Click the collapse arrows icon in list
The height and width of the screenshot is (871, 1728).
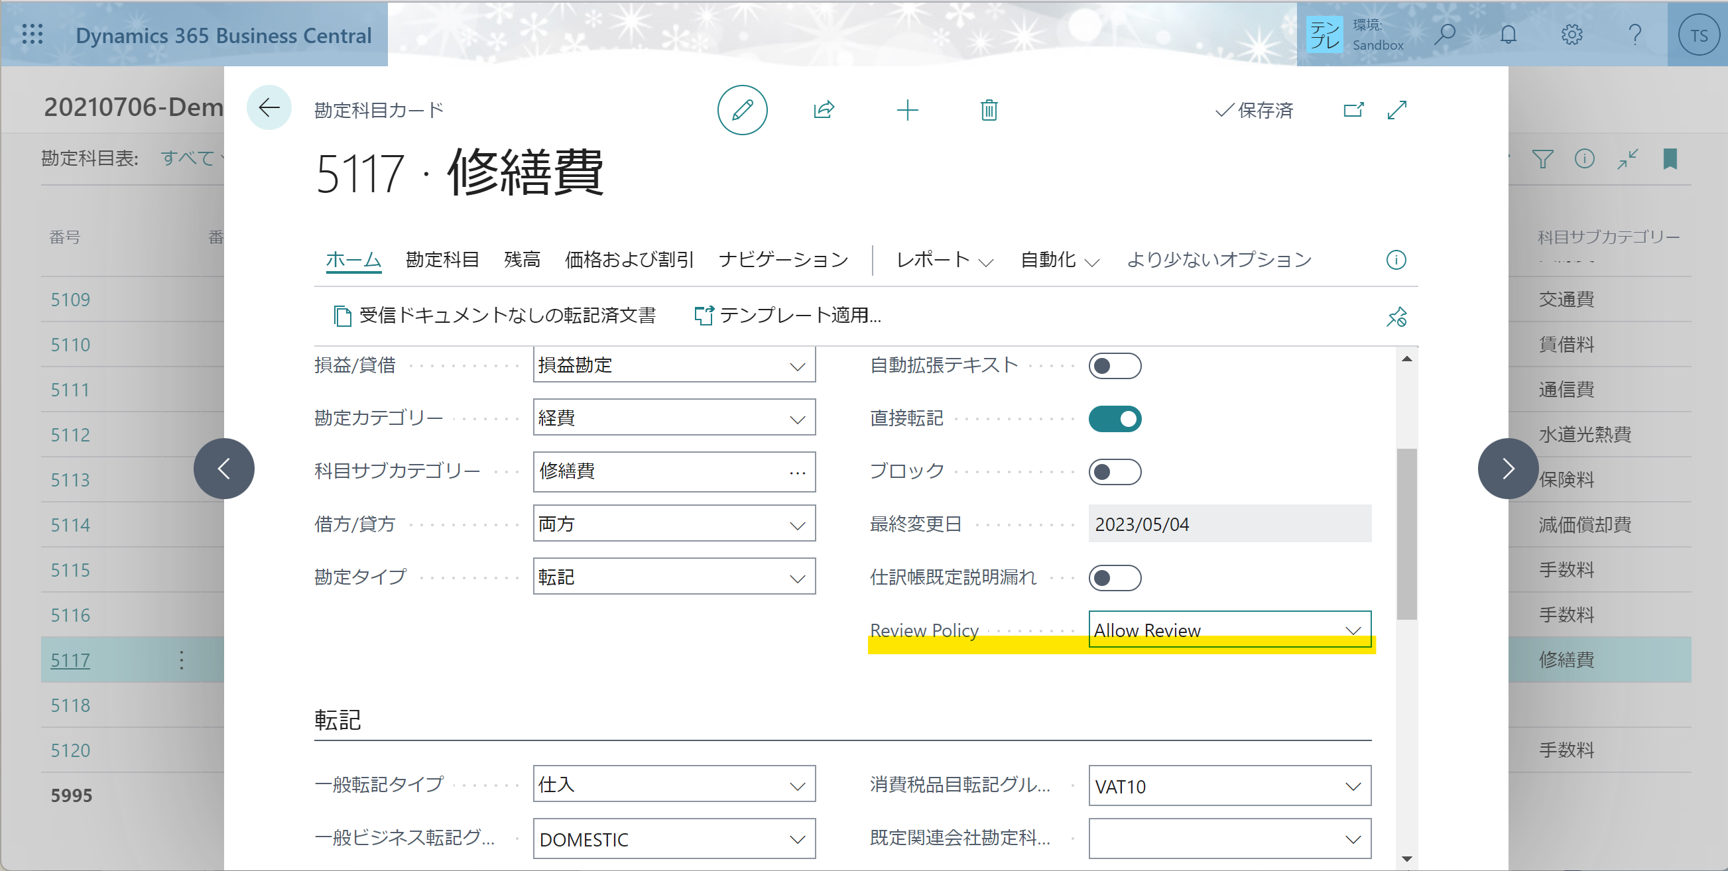[x=1627, y=159]
